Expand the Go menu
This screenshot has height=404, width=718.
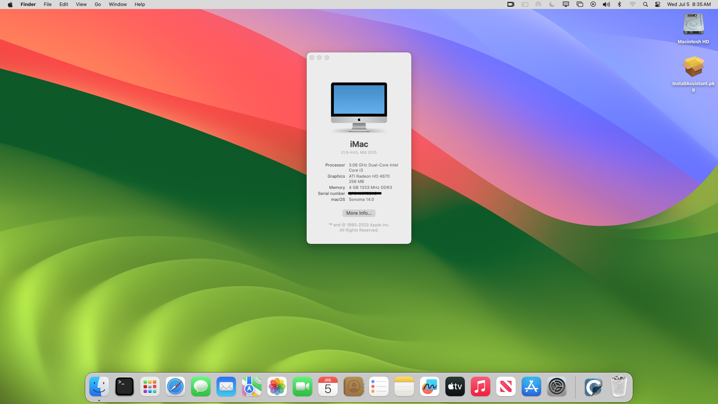(x=98, y=4)
